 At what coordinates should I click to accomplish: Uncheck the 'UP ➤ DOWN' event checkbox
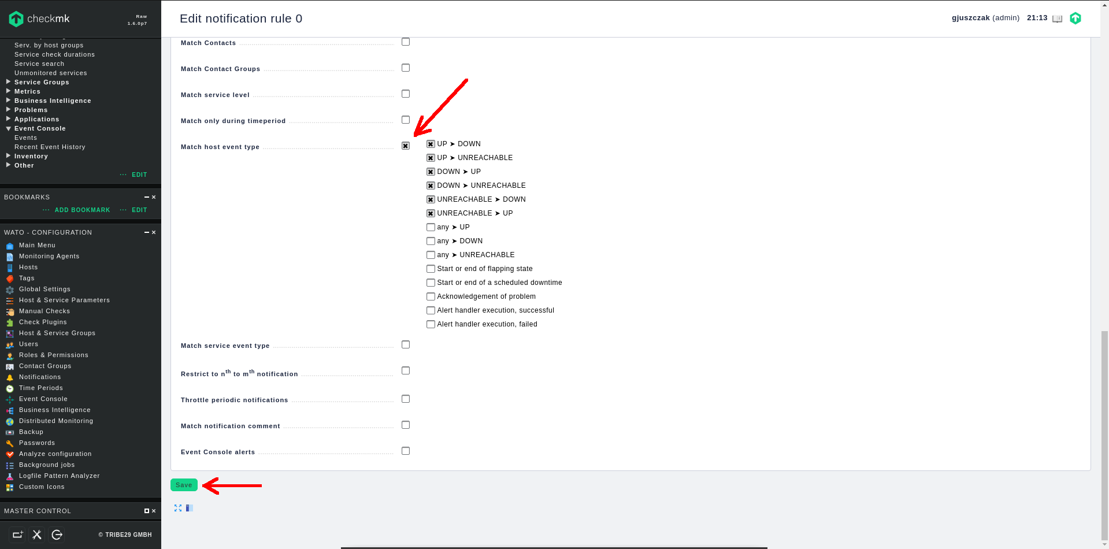point(431,144)
